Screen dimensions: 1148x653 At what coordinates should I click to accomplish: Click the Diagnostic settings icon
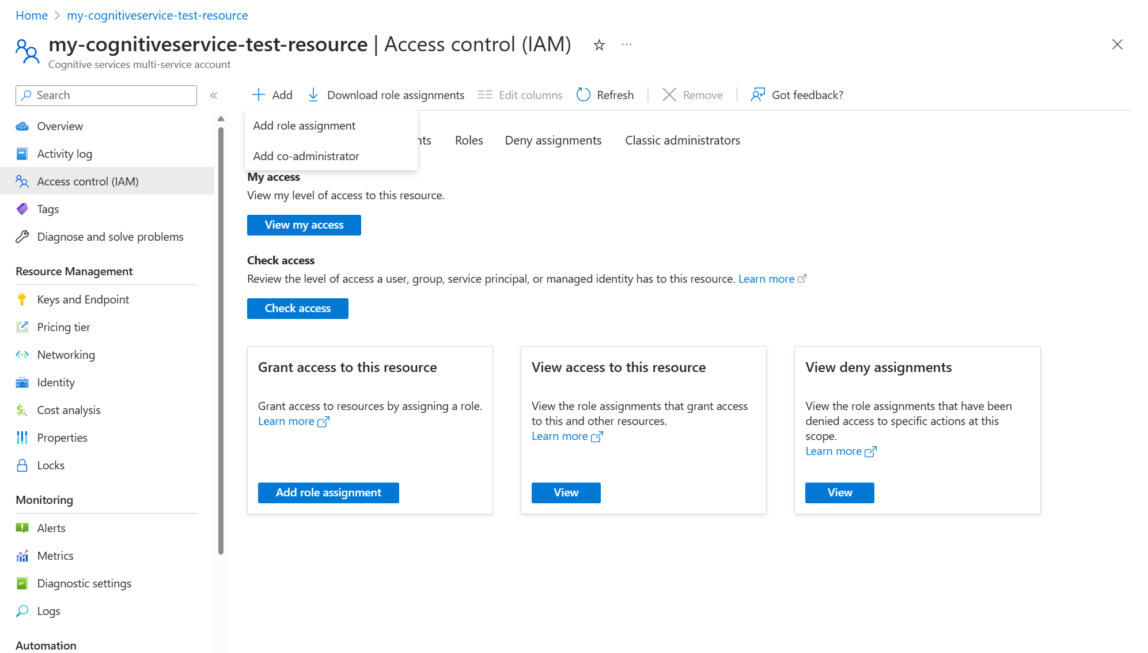point(22,583)
